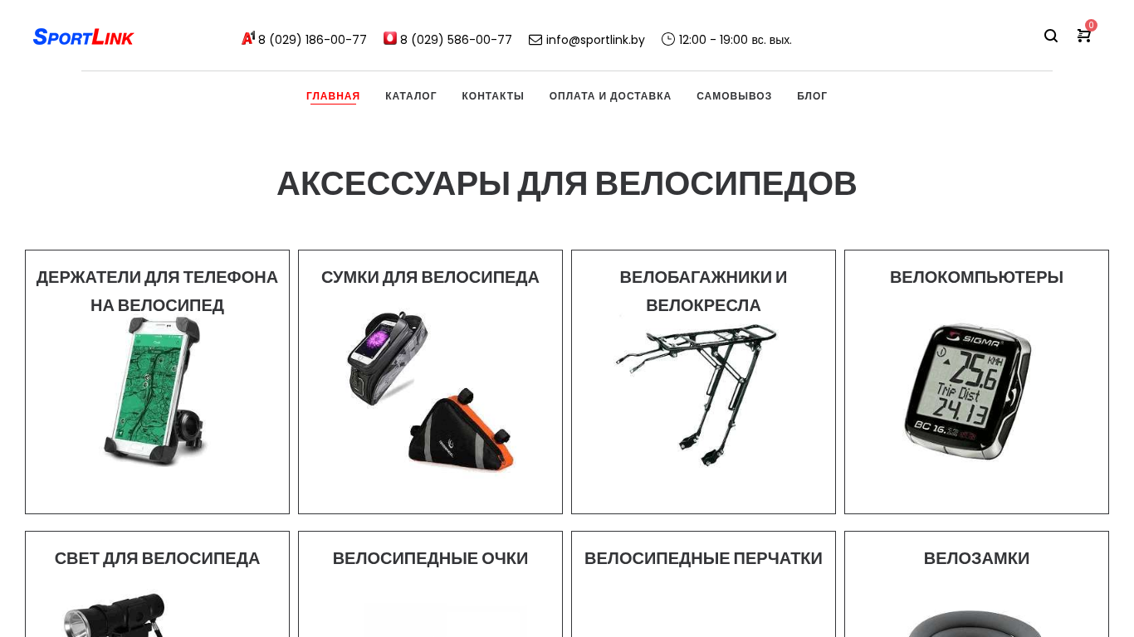Image resolution: width=1134 pixels, height=637 pixels.
Task: Open the Контакты page
Action: (x=493, y=96)
